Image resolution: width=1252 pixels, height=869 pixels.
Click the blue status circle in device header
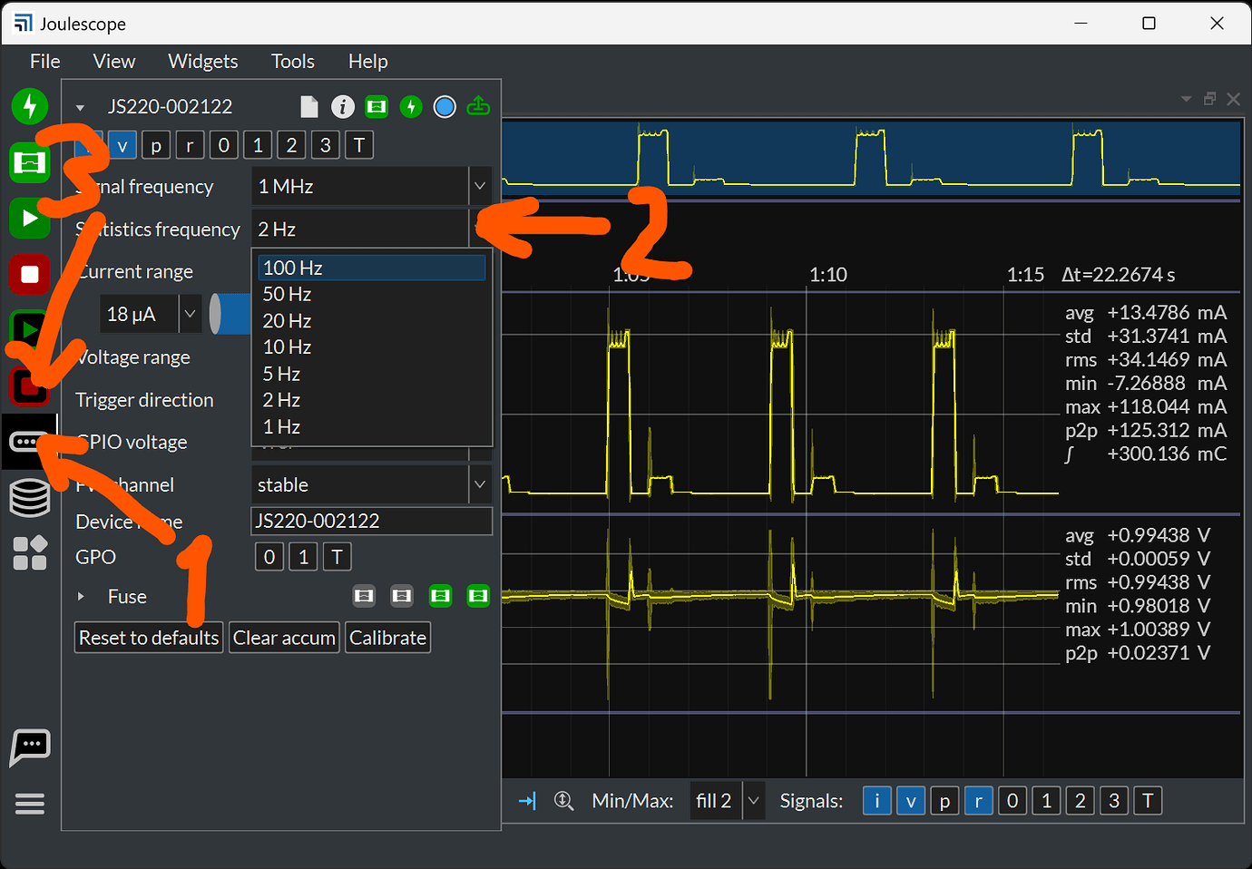445,107
